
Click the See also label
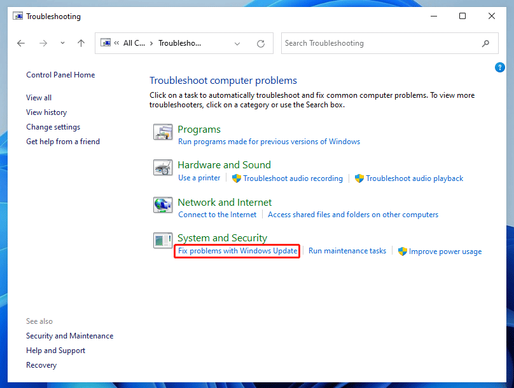39,321
